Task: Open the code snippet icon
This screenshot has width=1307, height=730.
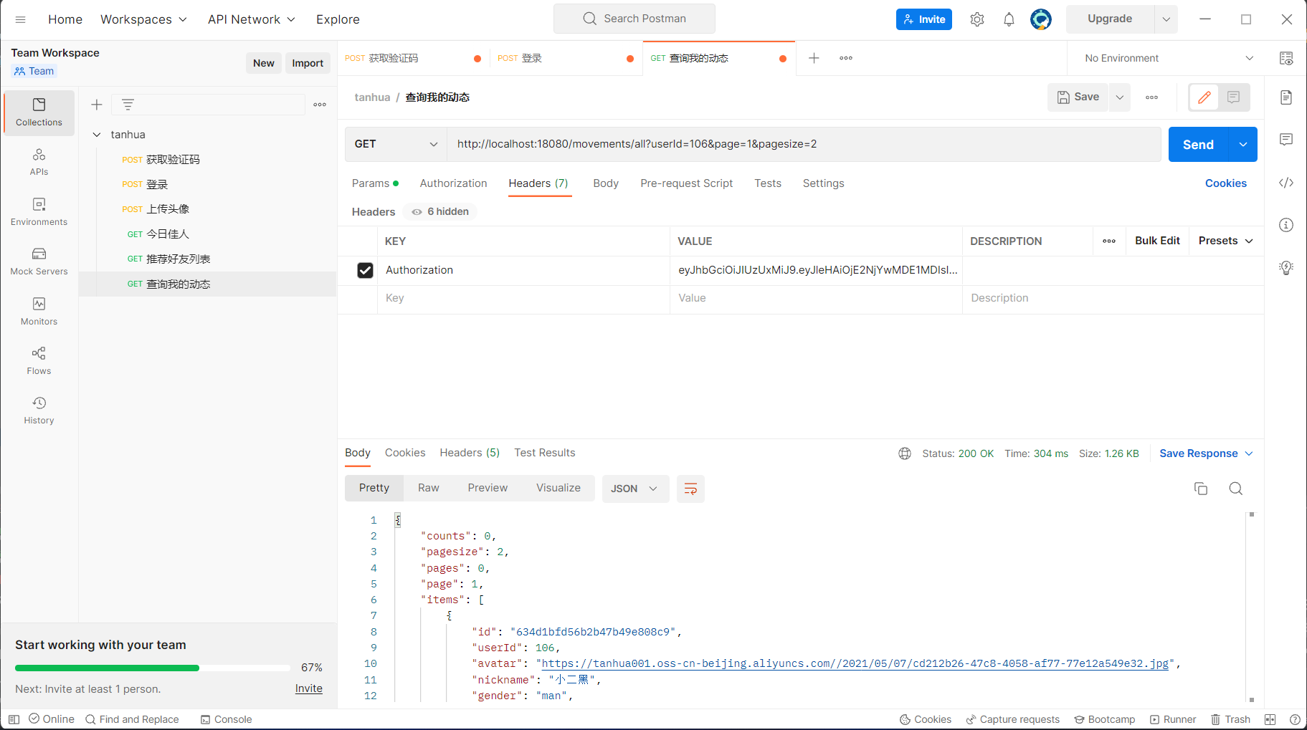Action: (1286, 183)
